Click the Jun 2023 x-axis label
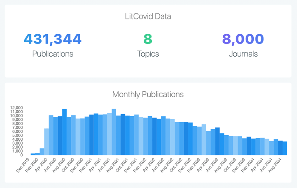Viewport: 297px width, 188px height. (212, 165)
